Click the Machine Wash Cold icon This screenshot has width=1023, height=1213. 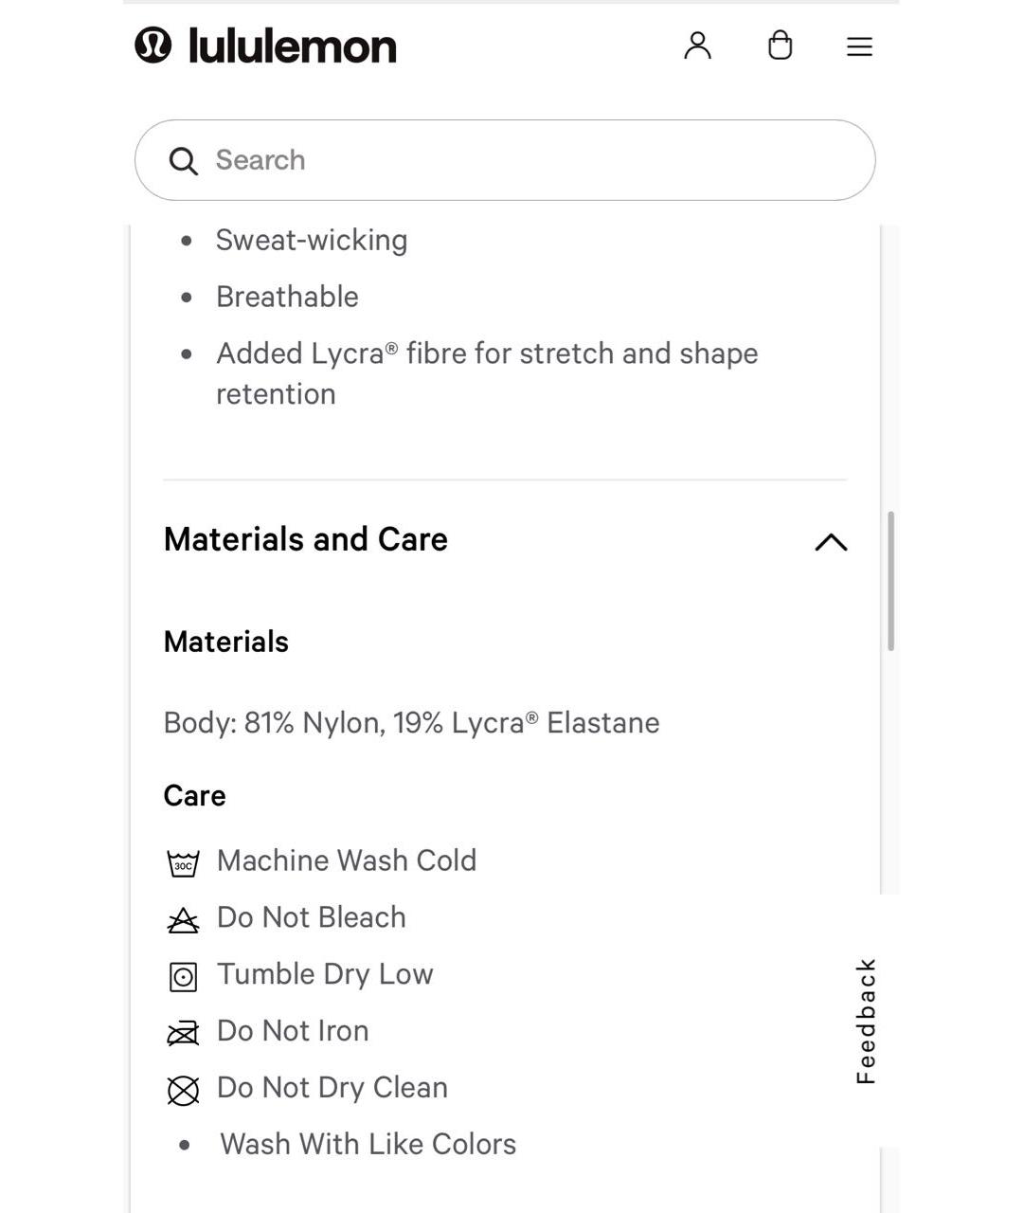(x=183, y=863)
